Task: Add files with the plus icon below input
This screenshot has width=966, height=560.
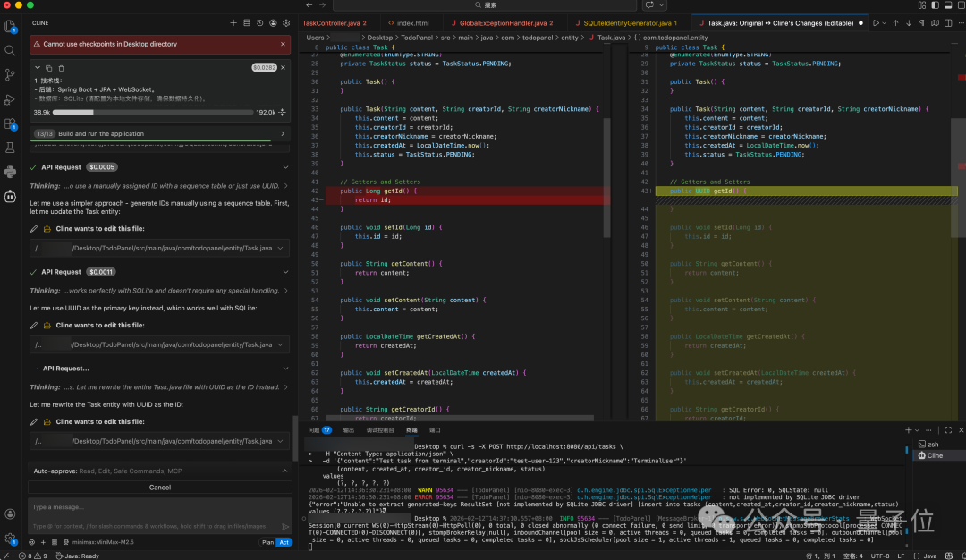Action: (43, 542)
